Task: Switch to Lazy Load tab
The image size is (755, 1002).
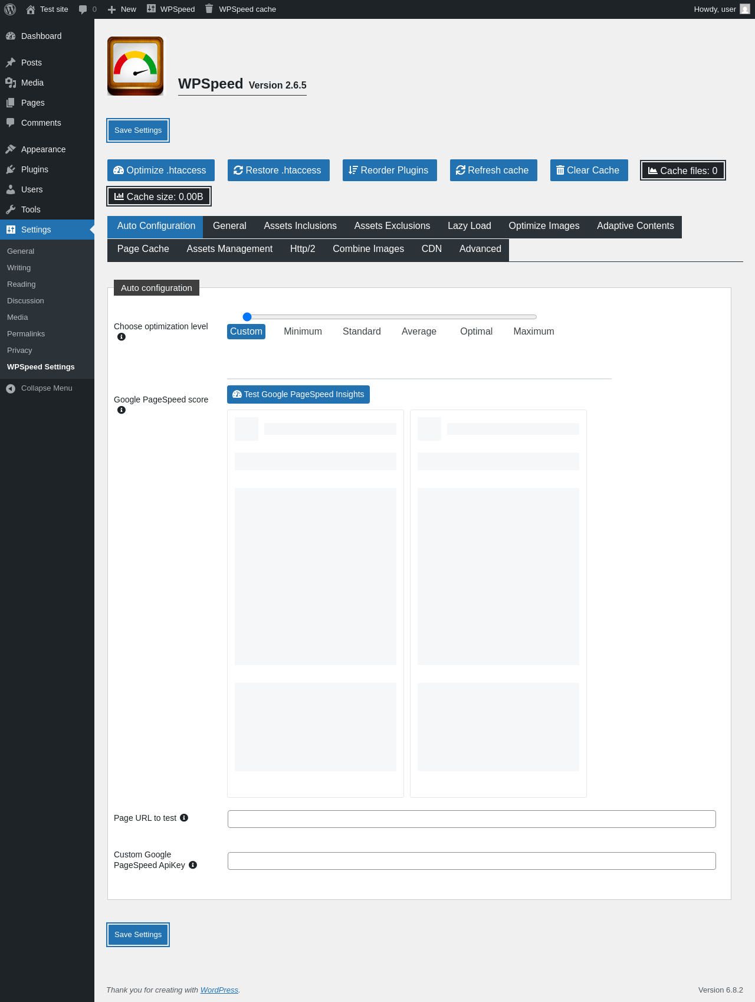Action: [x=470, y=227]
